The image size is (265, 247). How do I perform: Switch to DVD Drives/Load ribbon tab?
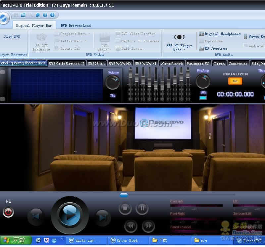tap(76, 26)
